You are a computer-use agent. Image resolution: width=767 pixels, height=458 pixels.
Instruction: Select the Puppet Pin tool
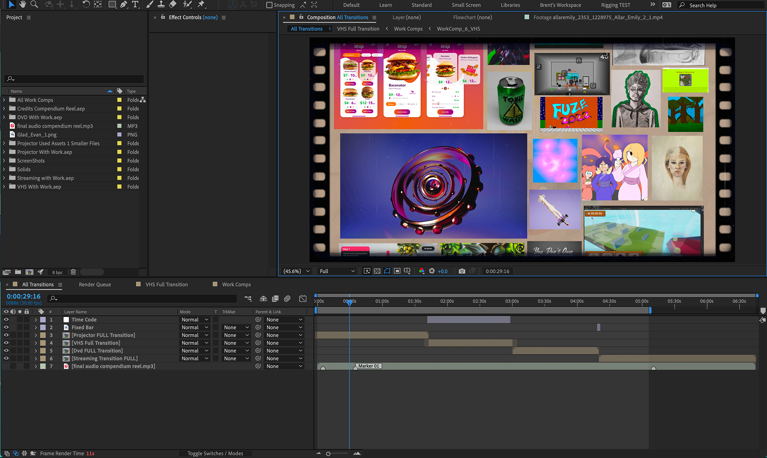(x=201, y=4)
